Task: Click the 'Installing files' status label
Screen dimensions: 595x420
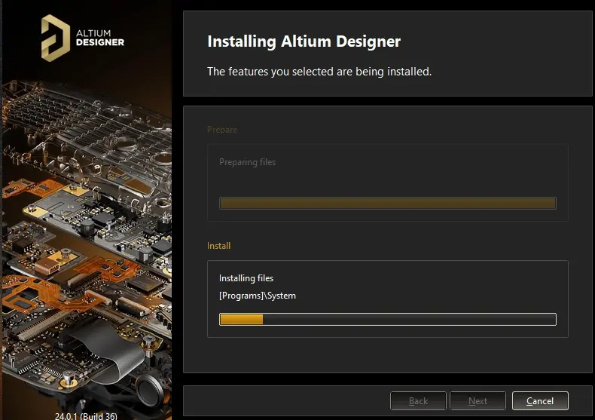Action: coord(246,278)
